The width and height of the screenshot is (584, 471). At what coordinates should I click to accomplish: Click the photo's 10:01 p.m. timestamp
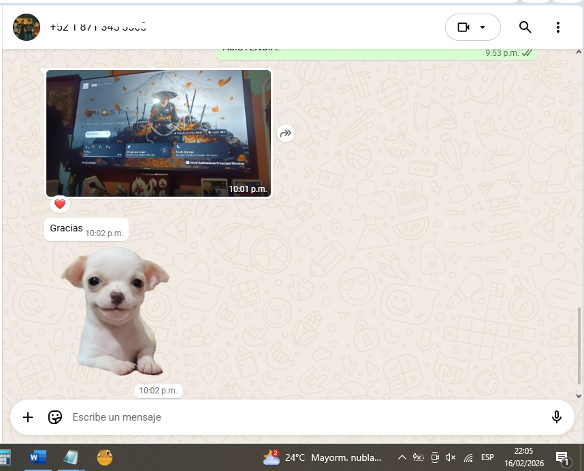point(248,189)
